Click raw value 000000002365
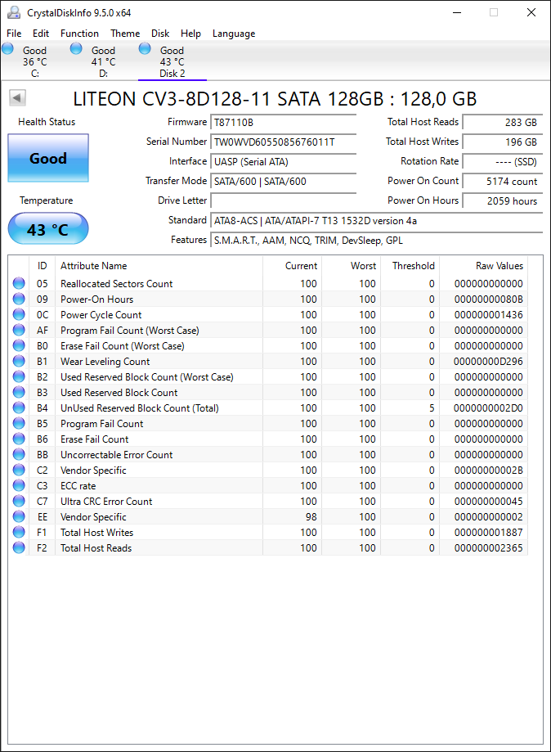This screenshot has width=551, height=752. click(488, 548)
